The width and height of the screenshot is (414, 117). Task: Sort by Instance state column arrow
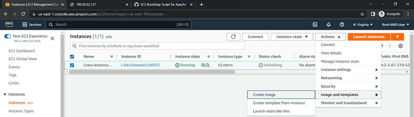[x=209, y=57]
